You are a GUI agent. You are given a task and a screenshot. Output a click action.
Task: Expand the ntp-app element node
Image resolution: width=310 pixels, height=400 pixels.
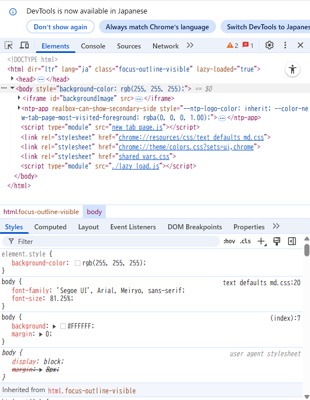tap(19, 108)
